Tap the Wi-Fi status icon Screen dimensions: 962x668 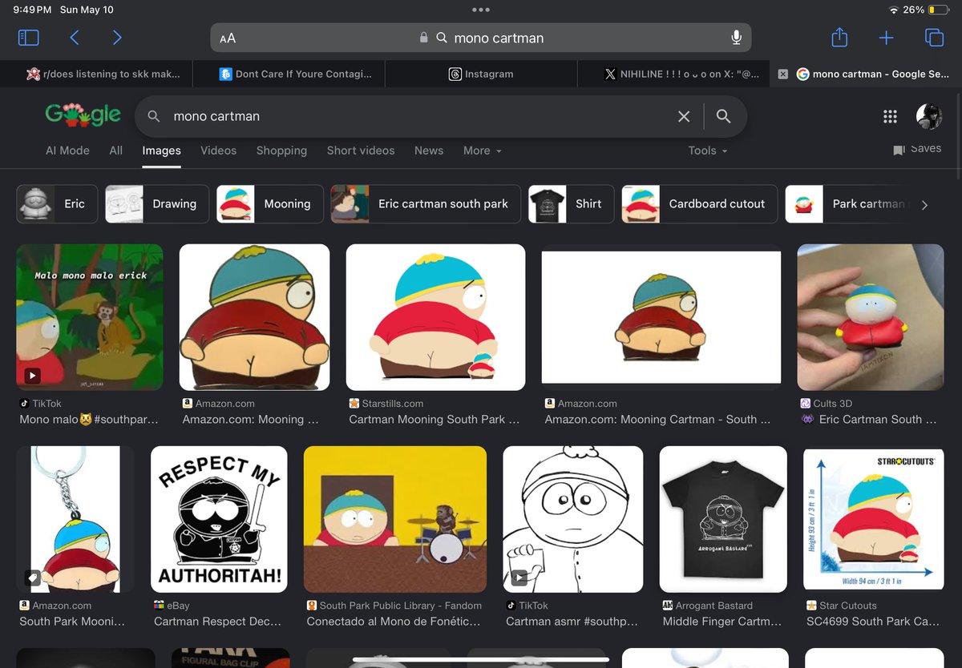[x=895, y=10]
